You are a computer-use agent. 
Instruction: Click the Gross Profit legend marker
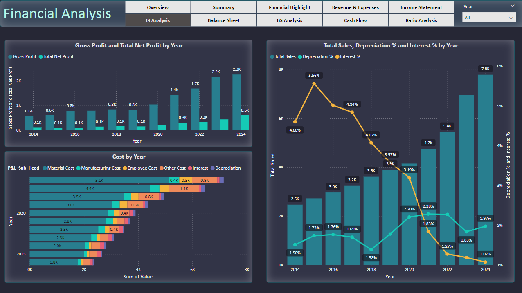click(11, 57)
